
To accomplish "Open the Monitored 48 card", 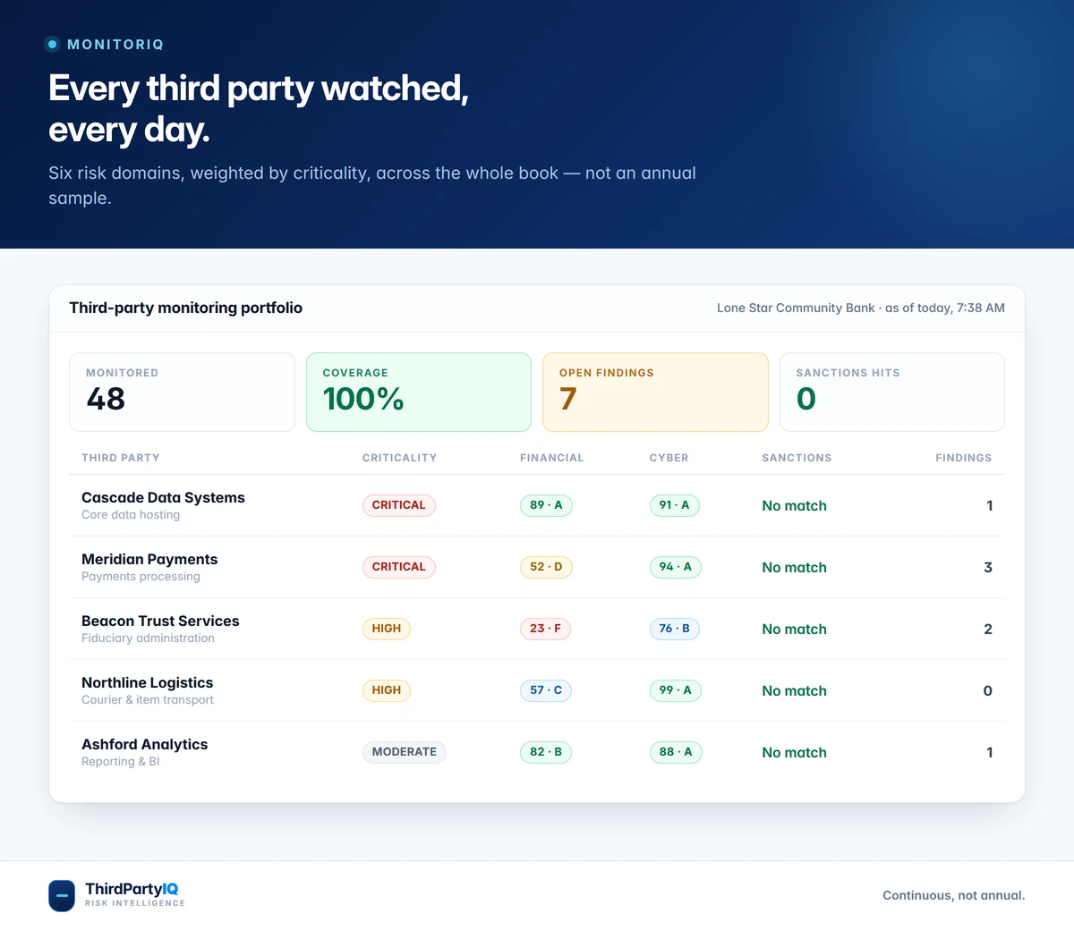I will pyautogui.click(x=182, y=392).
